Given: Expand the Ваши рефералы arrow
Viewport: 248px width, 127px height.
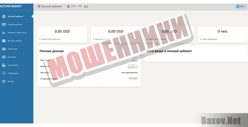Looking at the screenshot, I should (x=200, y=39).
